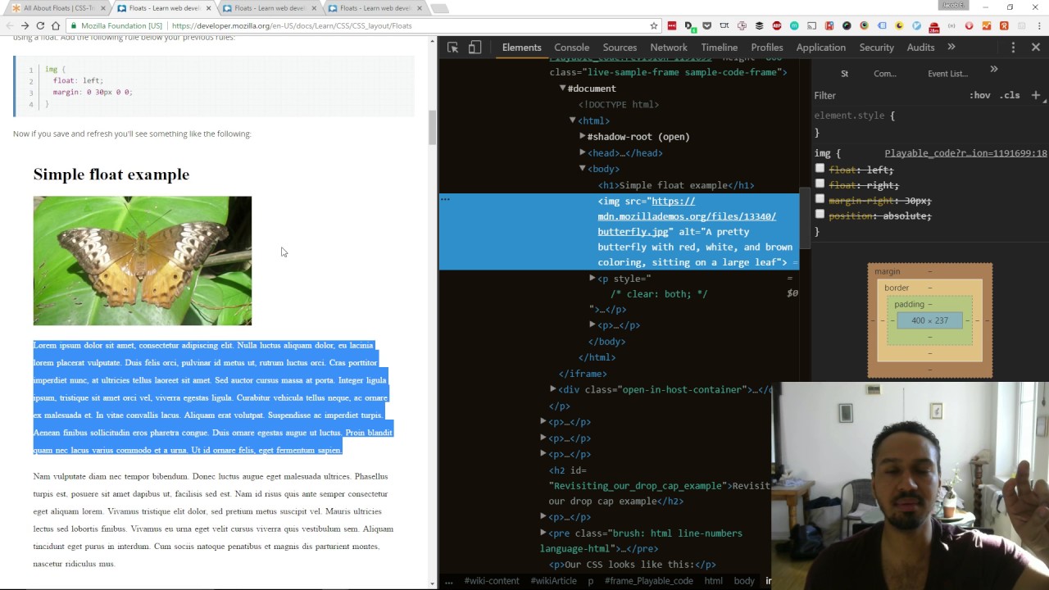
Task: Bookmark this page with the star icon
Action: click(654, 25)
